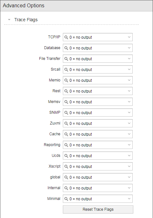Click the search icon in TCP/IP field
Viewport: 153px width, 218px height.
click(x=66, y=37)
